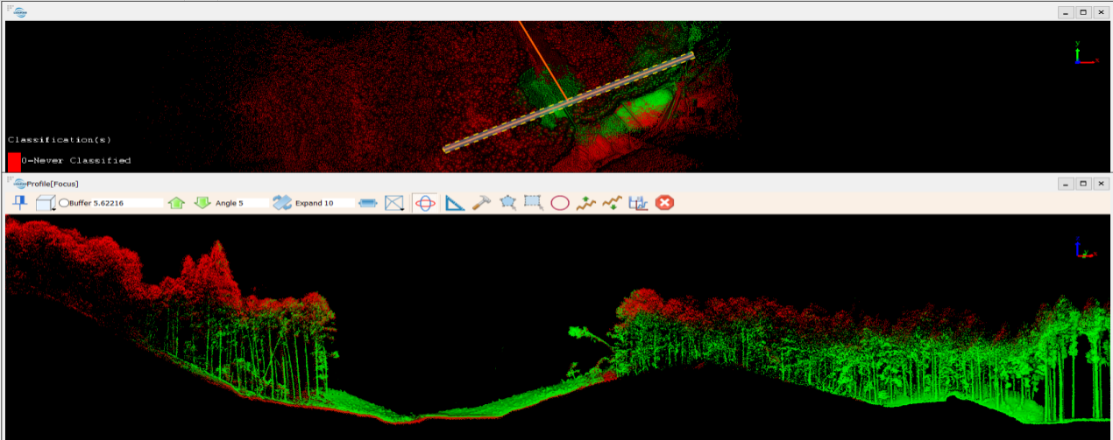
Task: Click the top viewer window title icon
Action: [20, 11]
